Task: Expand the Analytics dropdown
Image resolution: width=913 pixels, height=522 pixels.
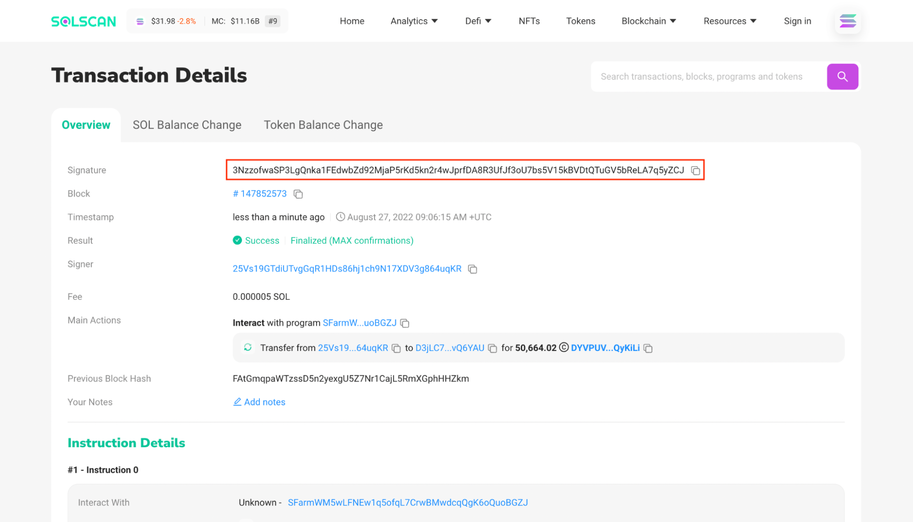Action: pos(414,21)
